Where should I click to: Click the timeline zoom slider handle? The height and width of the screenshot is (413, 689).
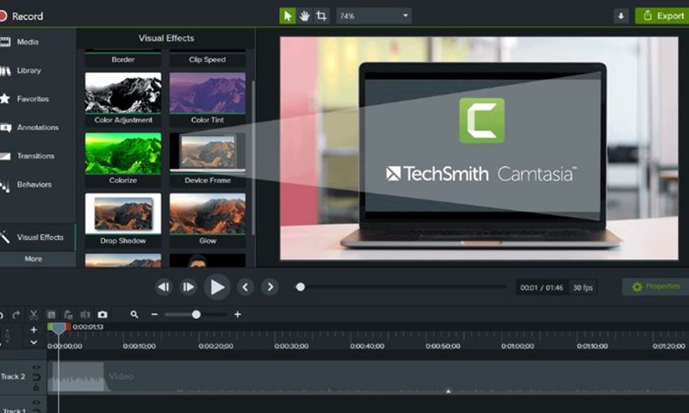click(196, 315)
